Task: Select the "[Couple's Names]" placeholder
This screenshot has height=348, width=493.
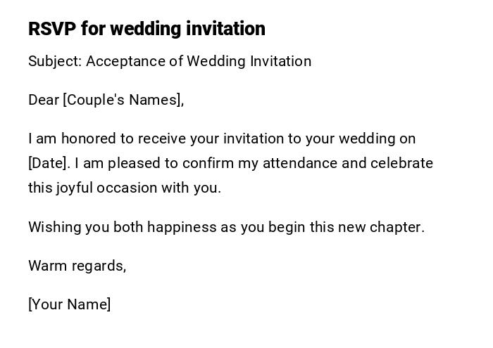Action: (123, 100)
